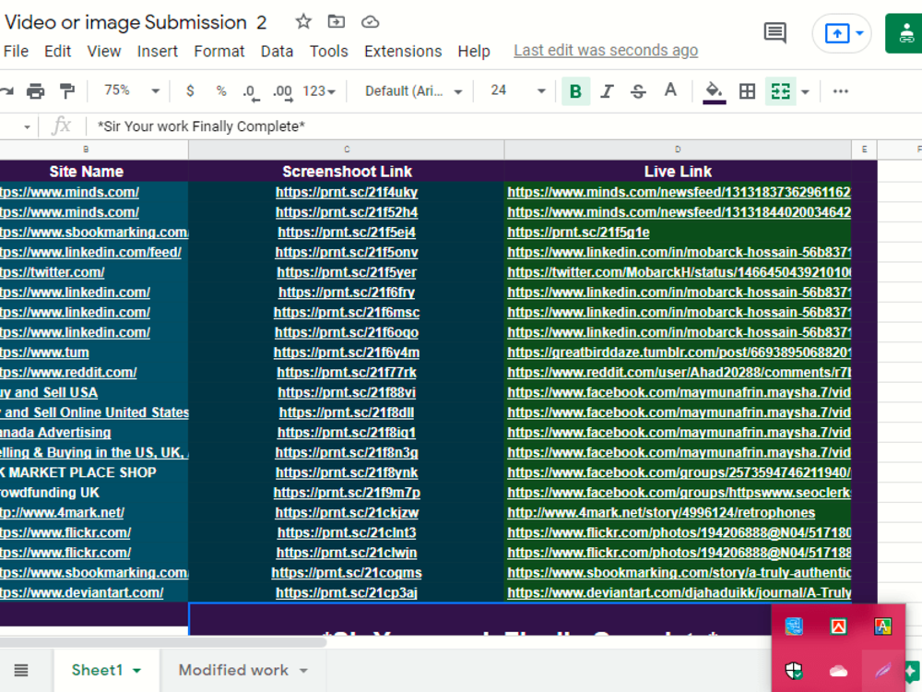
Task: Open the red Adobe tray icon
Action: pos(838,626)
